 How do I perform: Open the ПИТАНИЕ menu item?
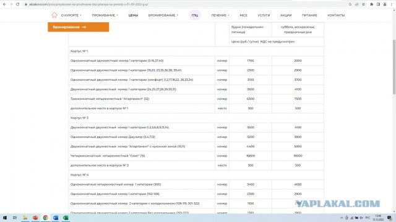[309, 15]
